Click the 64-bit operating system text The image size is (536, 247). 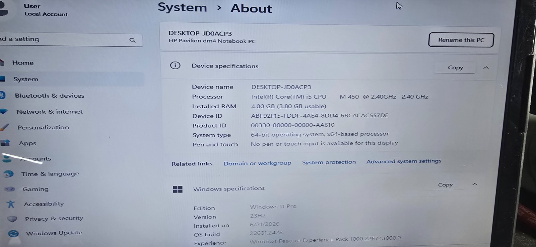click(320, 134)
